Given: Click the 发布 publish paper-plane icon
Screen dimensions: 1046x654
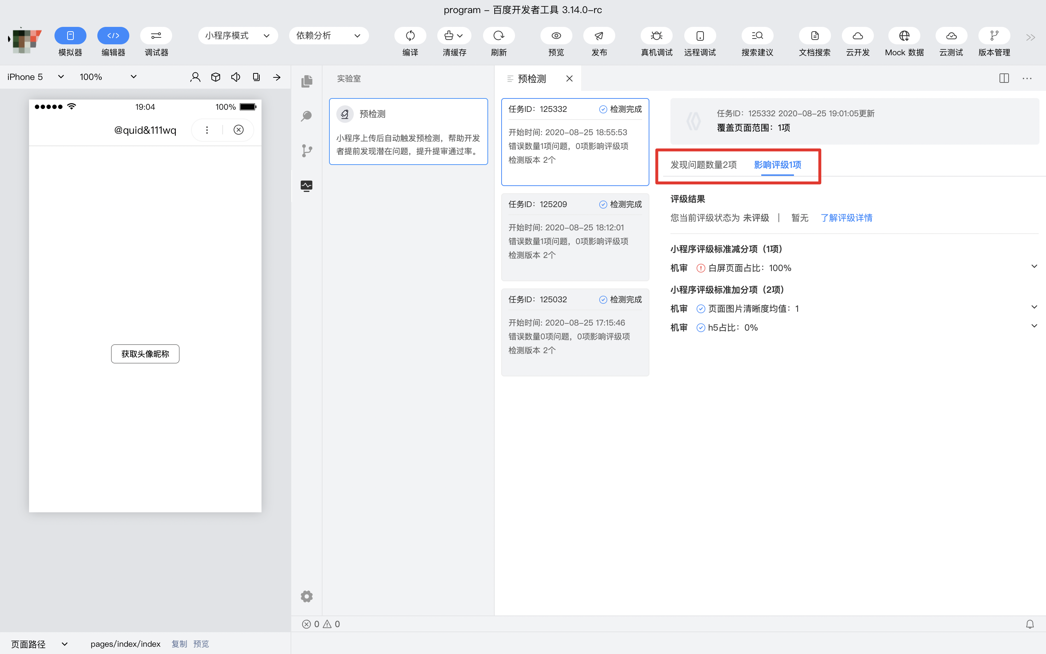Looking at the screenshot, I should [x=599, y=36].
